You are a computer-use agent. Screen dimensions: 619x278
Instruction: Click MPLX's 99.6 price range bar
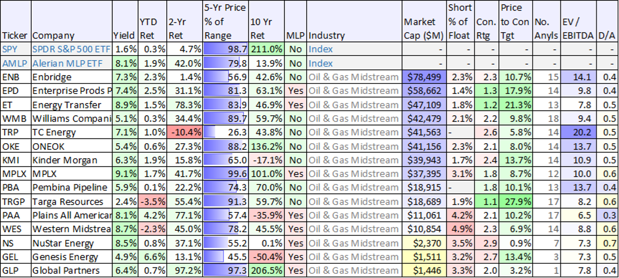point(225,174)
